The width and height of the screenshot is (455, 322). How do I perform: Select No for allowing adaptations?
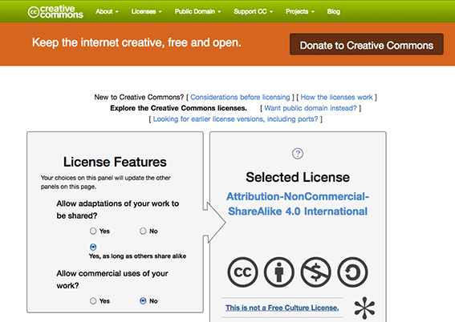click(143, 231)
